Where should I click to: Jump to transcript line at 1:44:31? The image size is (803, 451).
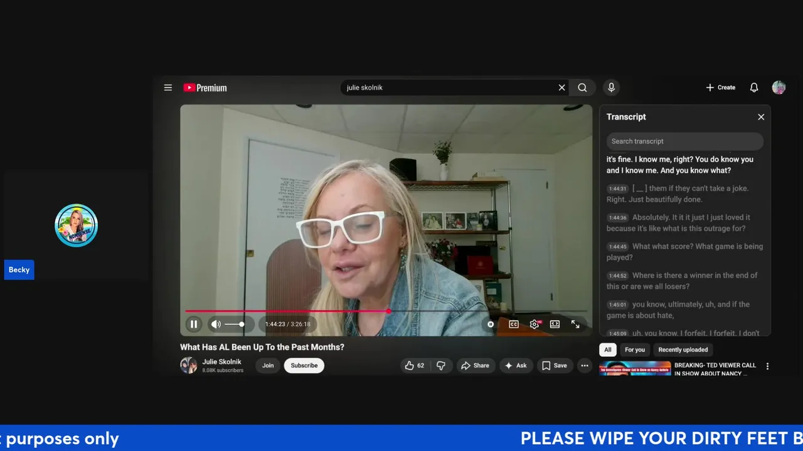point(684,194)
